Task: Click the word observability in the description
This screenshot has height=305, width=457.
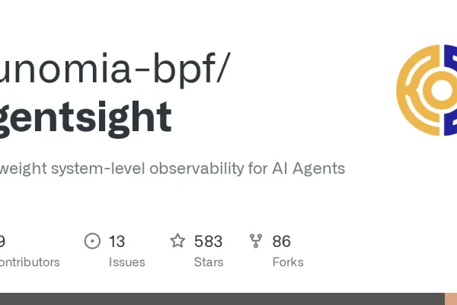Action: (197, 169)
